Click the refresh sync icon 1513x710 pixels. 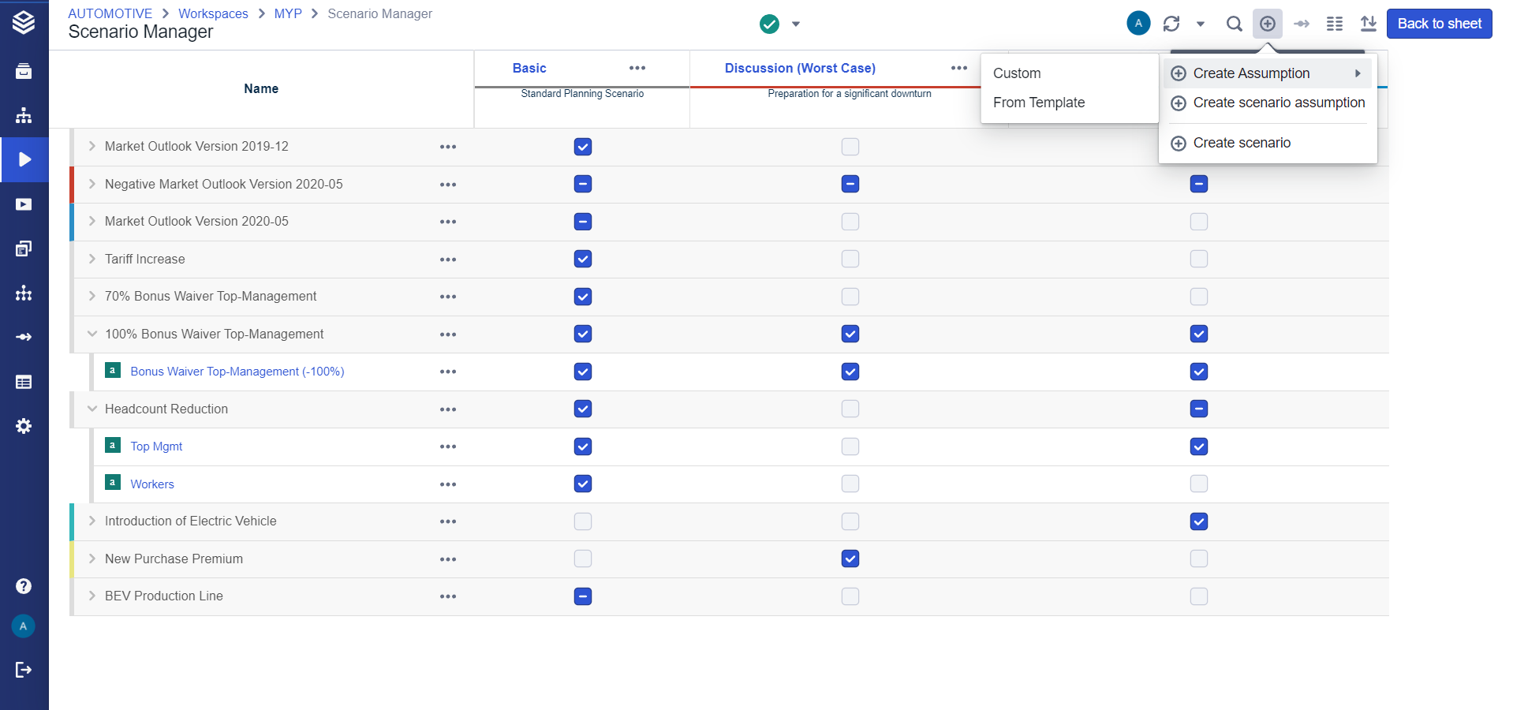click(1171, 24)
